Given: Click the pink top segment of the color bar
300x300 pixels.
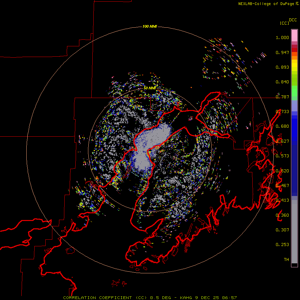Looking at the screenshot, I should click(x=294, y=35).
